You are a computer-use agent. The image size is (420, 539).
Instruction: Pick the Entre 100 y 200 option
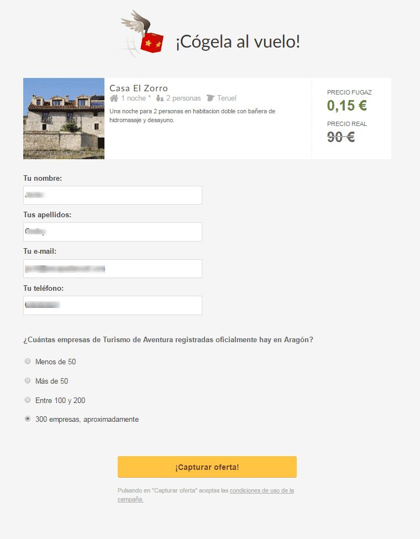28,400
